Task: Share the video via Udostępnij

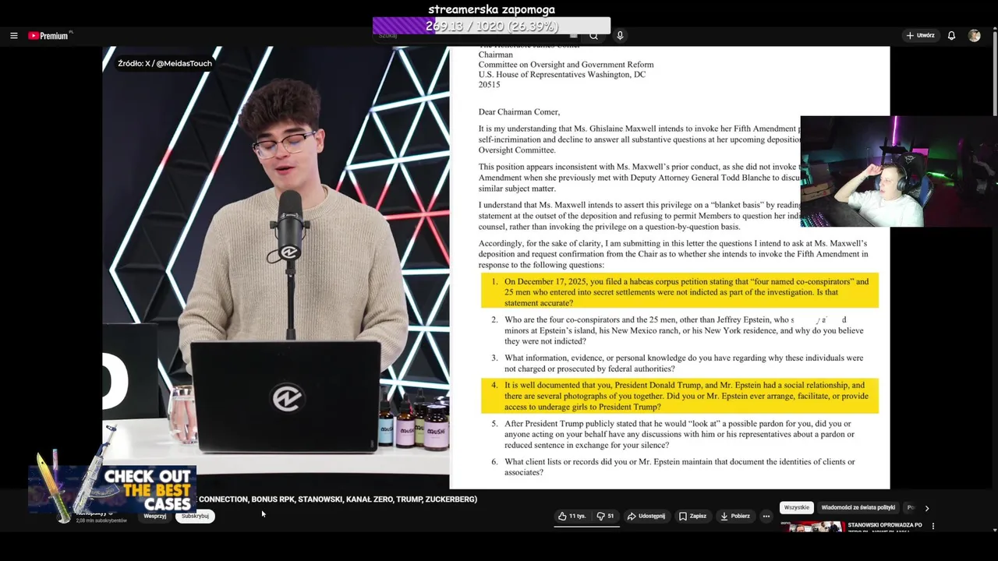Action: 646,516
